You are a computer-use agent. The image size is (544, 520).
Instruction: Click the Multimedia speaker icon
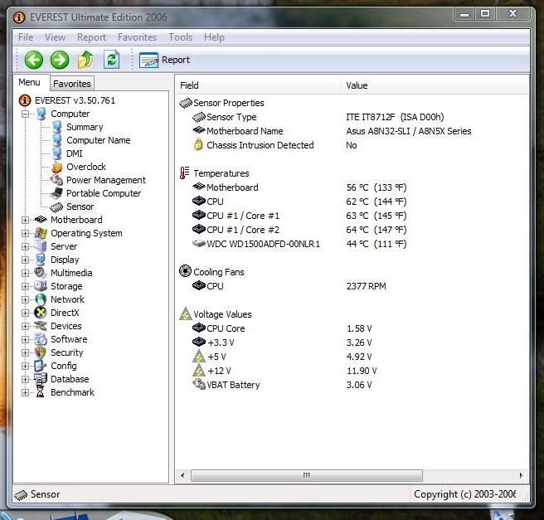coord(41,273)
